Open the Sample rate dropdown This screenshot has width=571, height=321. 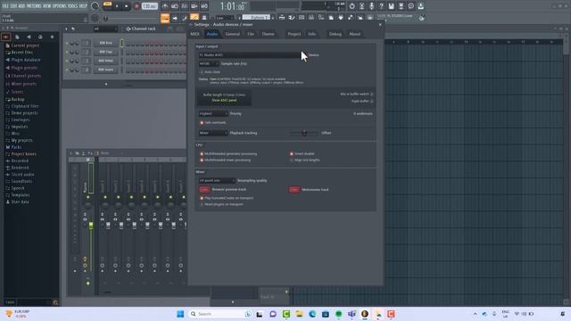(x=208, y=63)
